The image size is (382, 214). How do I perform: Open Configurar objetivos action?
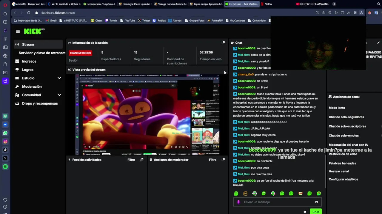(x=343, y=180)
